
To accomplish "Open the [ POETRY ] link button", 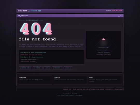I will click(x=38, y=68).
